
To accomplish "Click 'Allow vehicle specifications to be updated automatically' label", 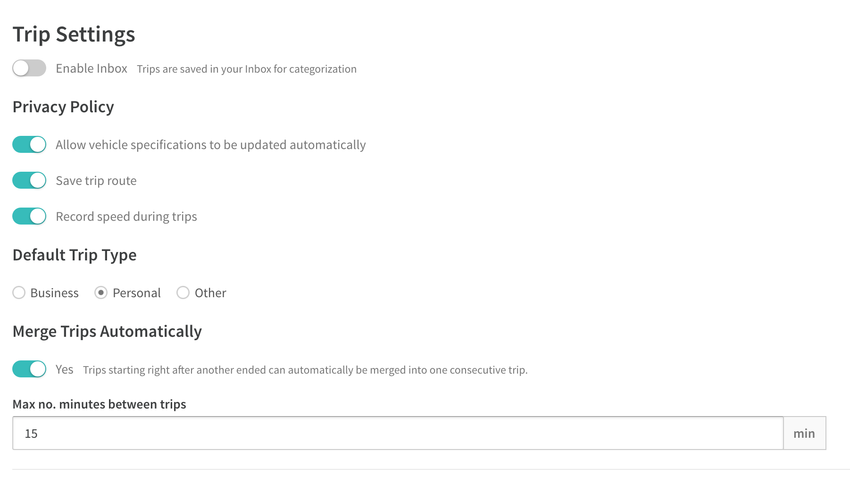I will [x=211, y=145].
